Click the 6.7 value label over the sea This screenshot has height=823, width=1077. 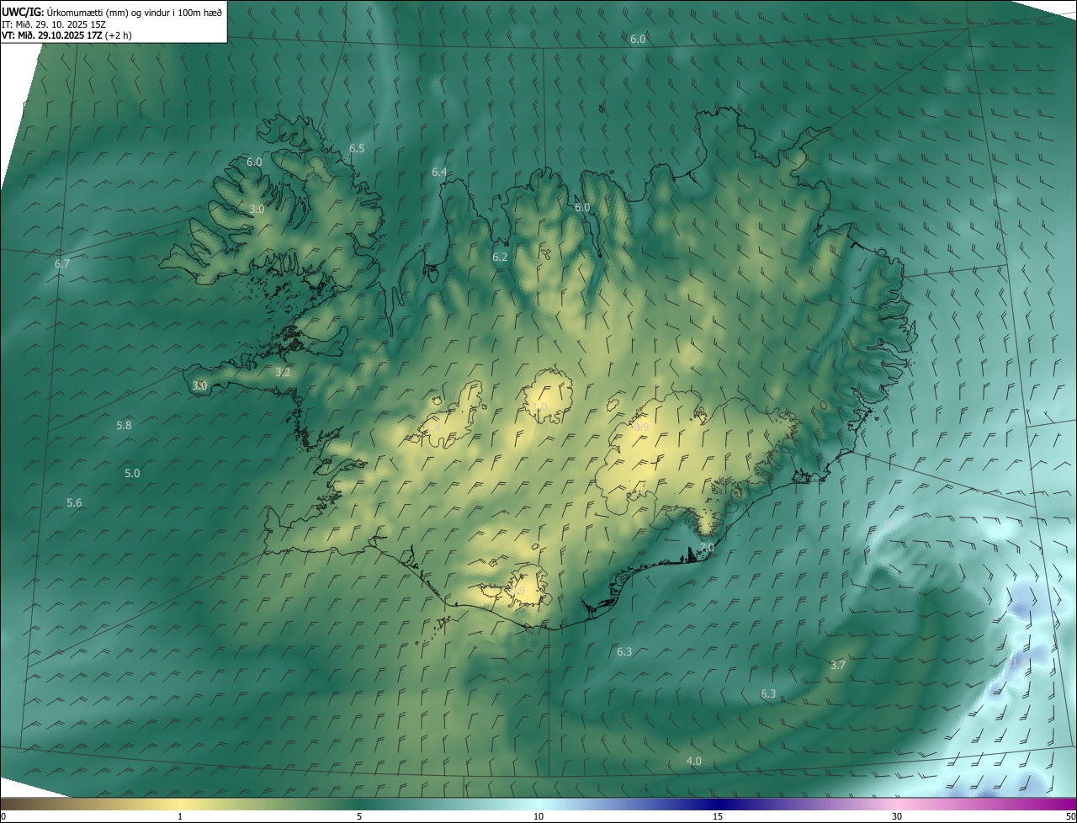point(62,264)
